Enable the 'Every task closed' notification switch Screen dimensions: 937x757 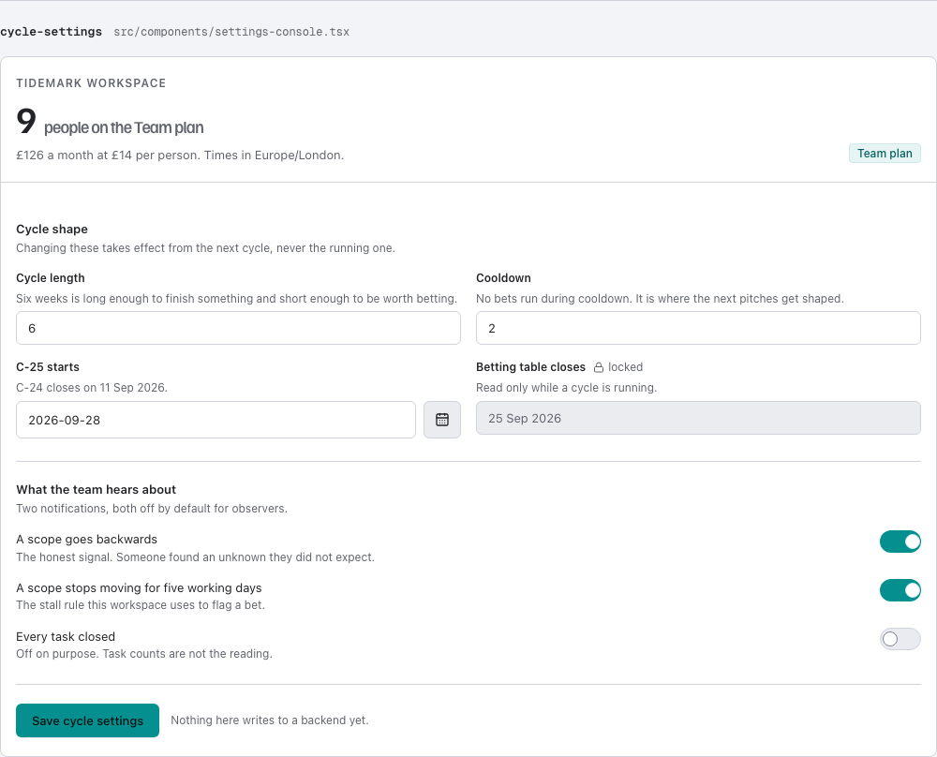click(x=900, y=639)
